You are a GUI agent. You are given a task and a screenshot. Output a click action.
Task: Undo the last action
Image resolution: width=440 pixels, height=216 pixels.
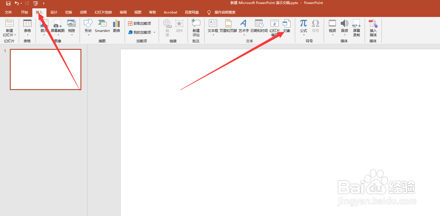[x=17, y=3]
